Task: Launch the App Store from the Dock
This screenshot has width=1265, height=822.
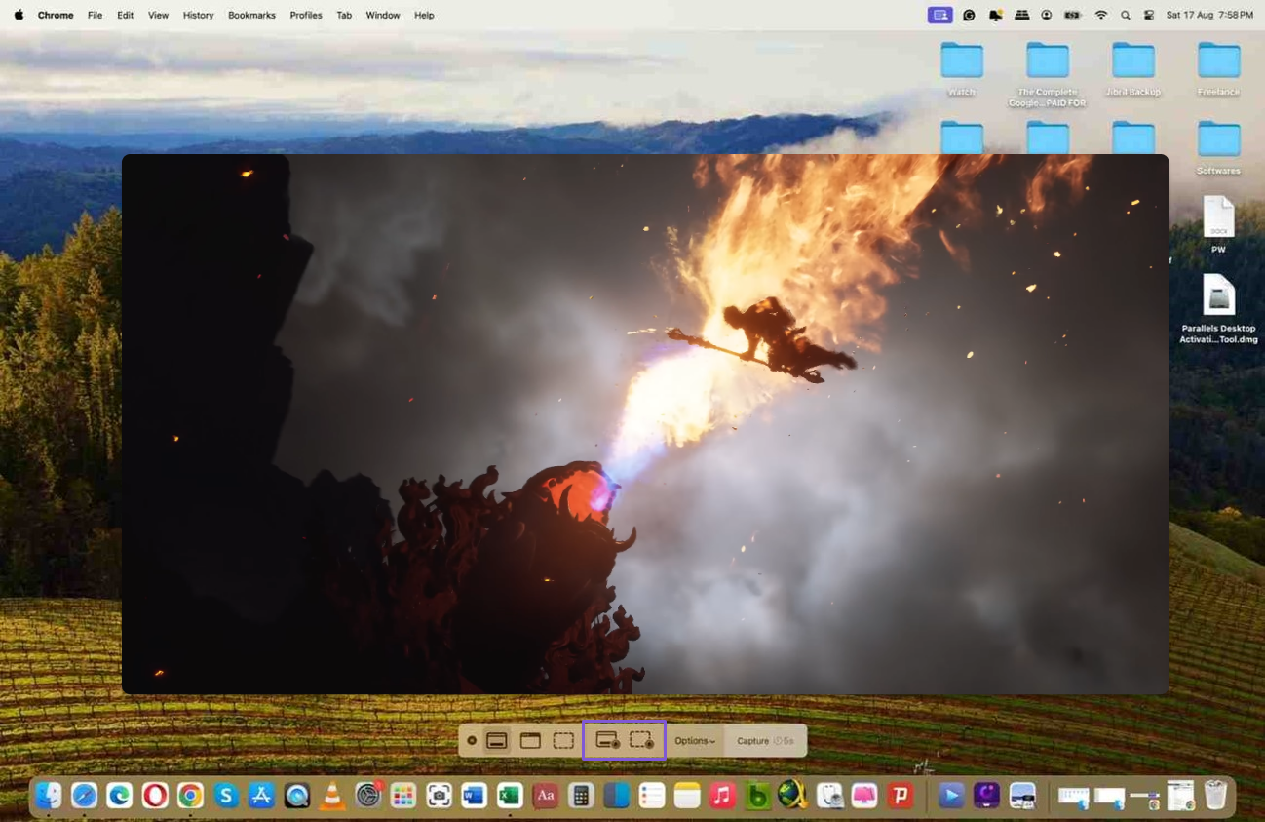Action: click(x=261, y=797)
